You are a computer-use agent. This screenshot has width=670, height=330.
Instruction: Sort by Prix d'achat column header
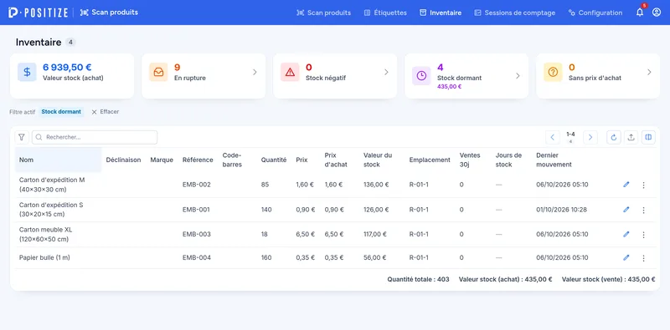[336, 160]
